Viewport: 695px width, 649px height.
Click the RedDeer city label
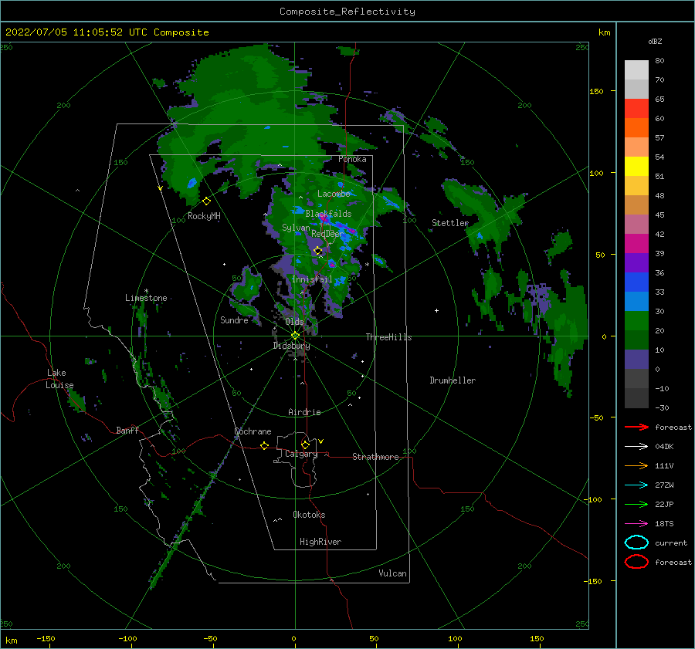327,234
